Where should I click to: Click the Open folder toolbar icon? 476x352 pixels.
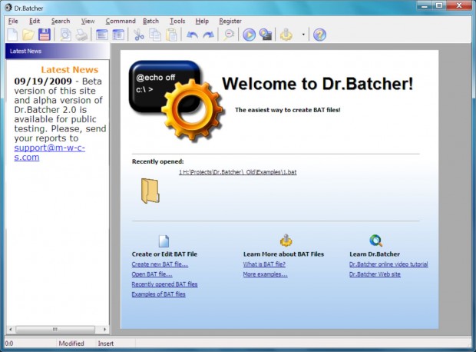tap(28, 35)
